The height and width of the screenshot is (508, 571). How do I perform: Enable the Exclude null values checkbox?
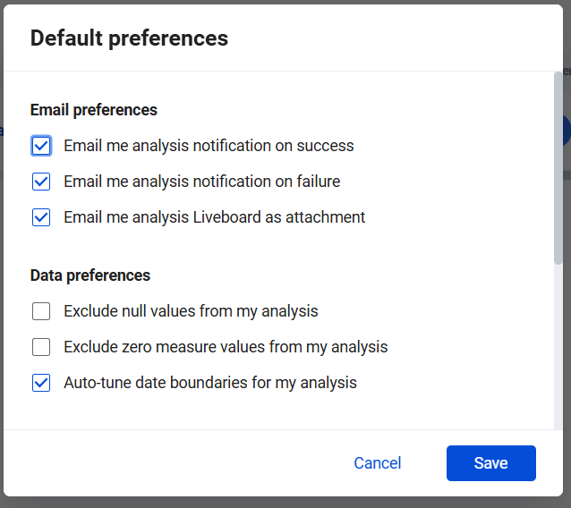pos(41,311)
